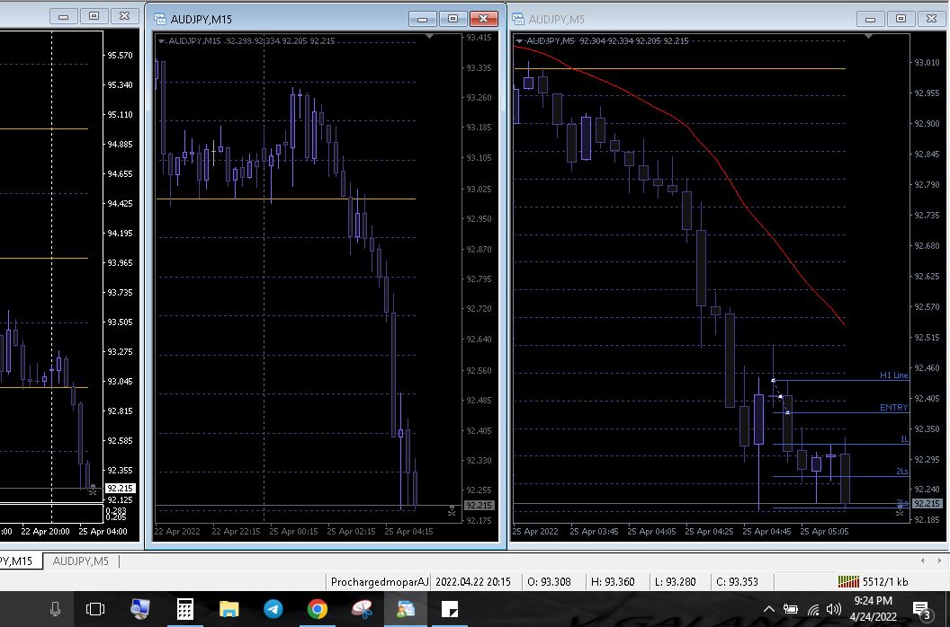Click the AUDJPY,M5 window chart icon
The width and height of the screenshot is (950, 627).
pyautogui.click(x=518, y=19)
